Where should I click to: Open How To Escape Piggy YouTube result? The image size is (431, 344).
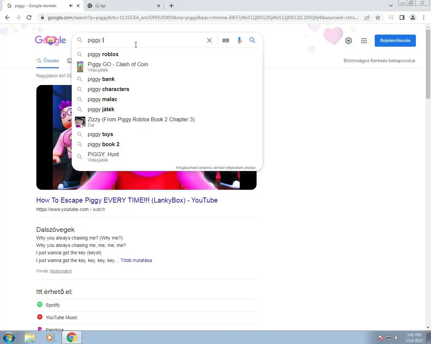tap(127, 200)
